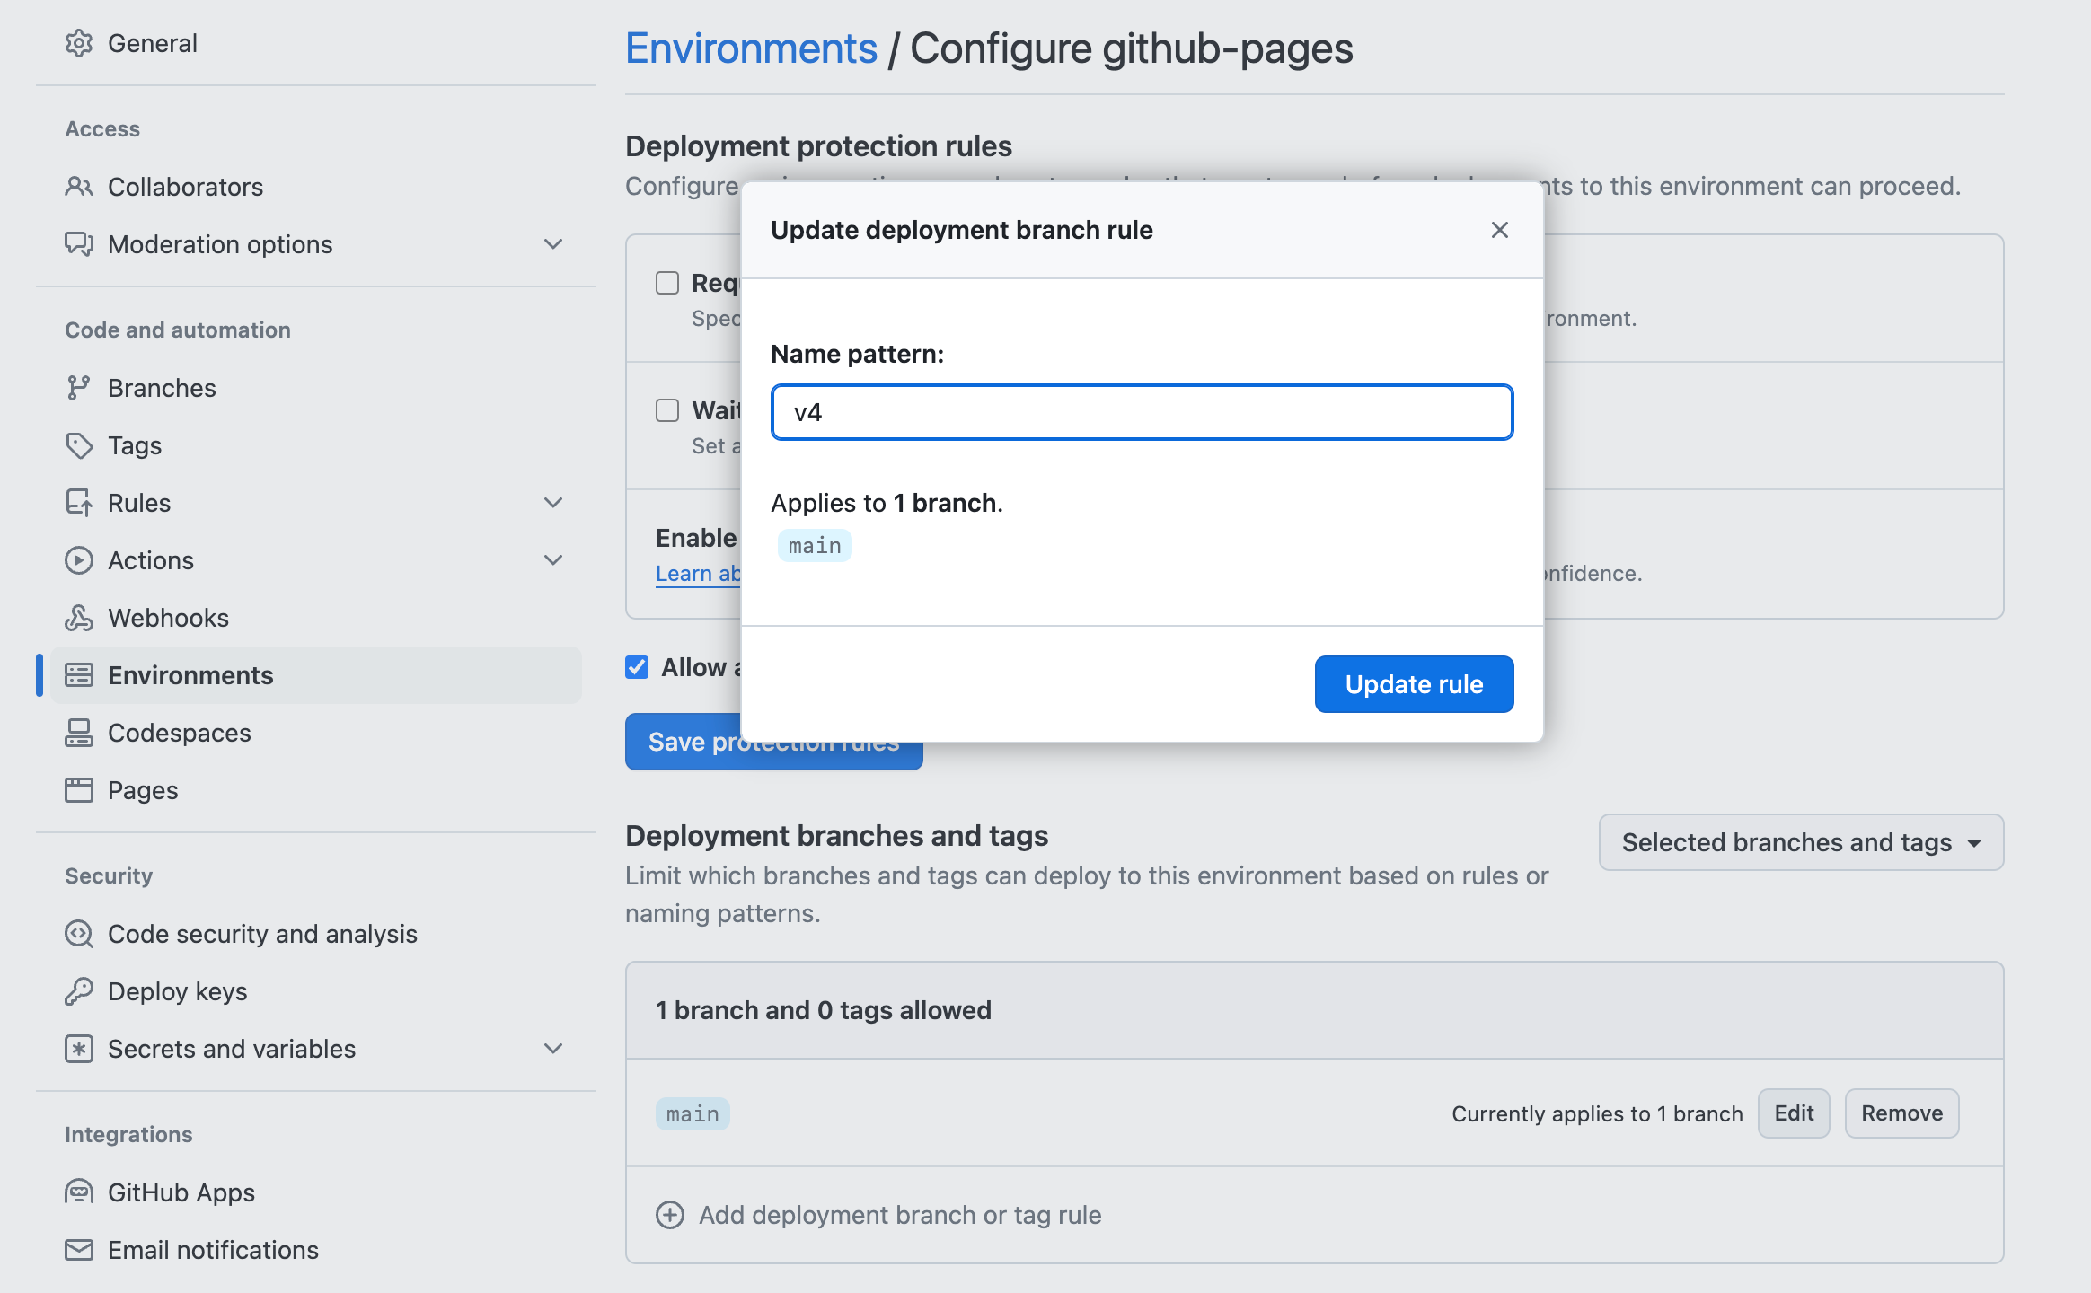
Task: Open the Pages settings menu item
Action: [143, 790]
